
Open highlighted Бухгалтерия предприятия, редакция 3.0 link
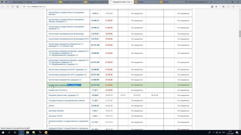point(65,85)
